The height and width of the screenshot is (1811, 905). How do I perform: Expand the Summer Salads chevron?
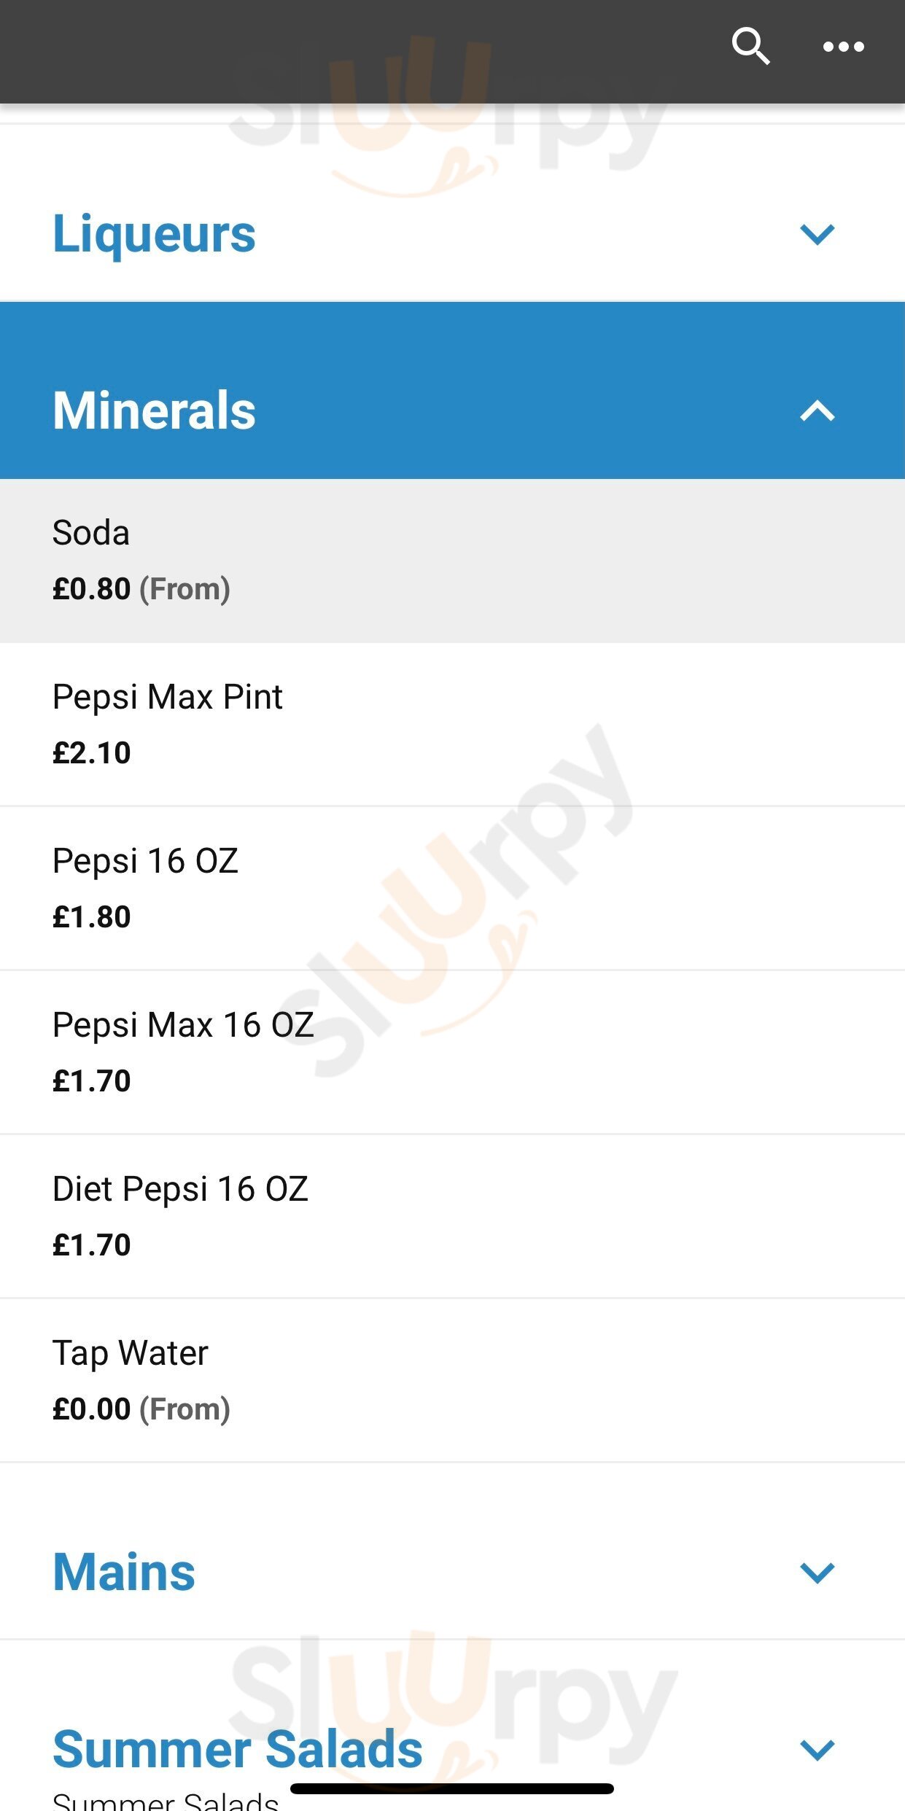point(817,1750)
